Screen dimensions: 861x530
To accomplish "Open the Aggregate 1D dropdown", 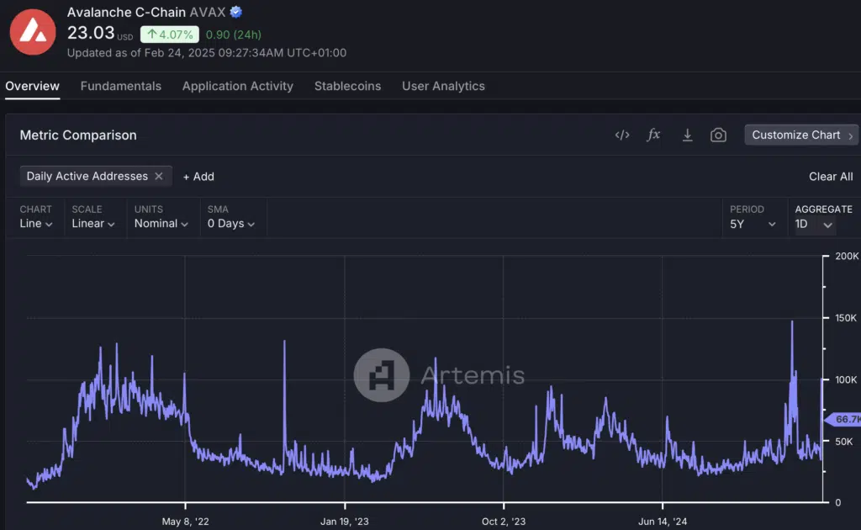I will [816, 224].
